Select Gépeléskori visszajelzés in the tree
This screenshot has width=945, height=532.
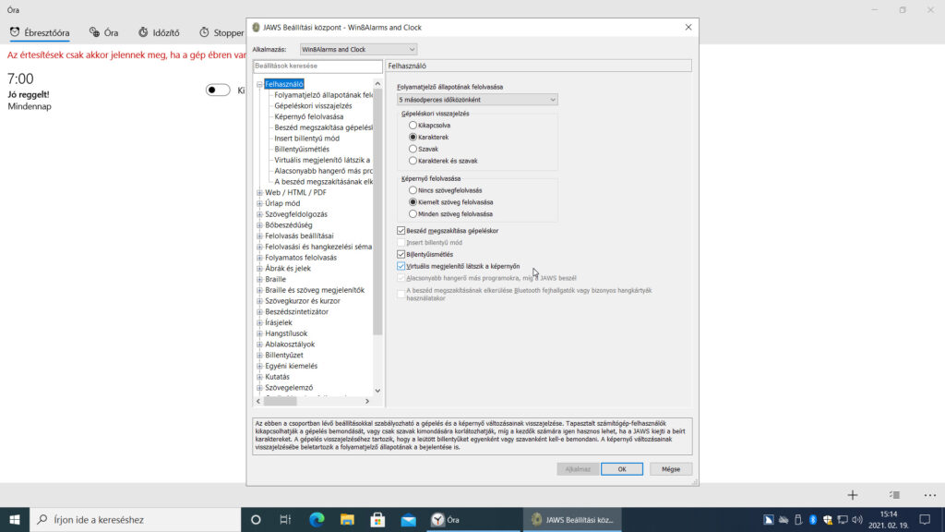point(313,106)
